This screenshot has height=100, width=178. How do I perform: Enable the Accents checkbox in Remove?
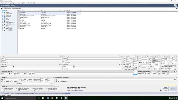tap(128, 68)
